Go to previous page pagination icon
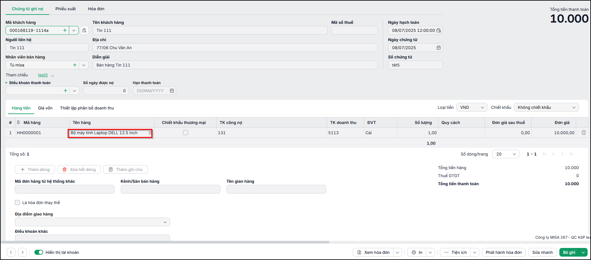The image size is (591, 260). [x=553, y=154]
